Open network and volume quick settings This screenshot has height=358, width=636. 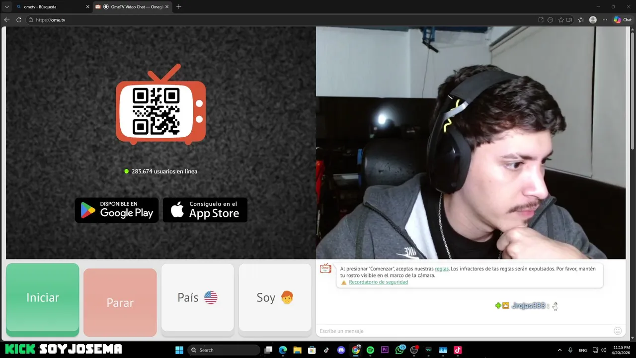tap(600, 350)
